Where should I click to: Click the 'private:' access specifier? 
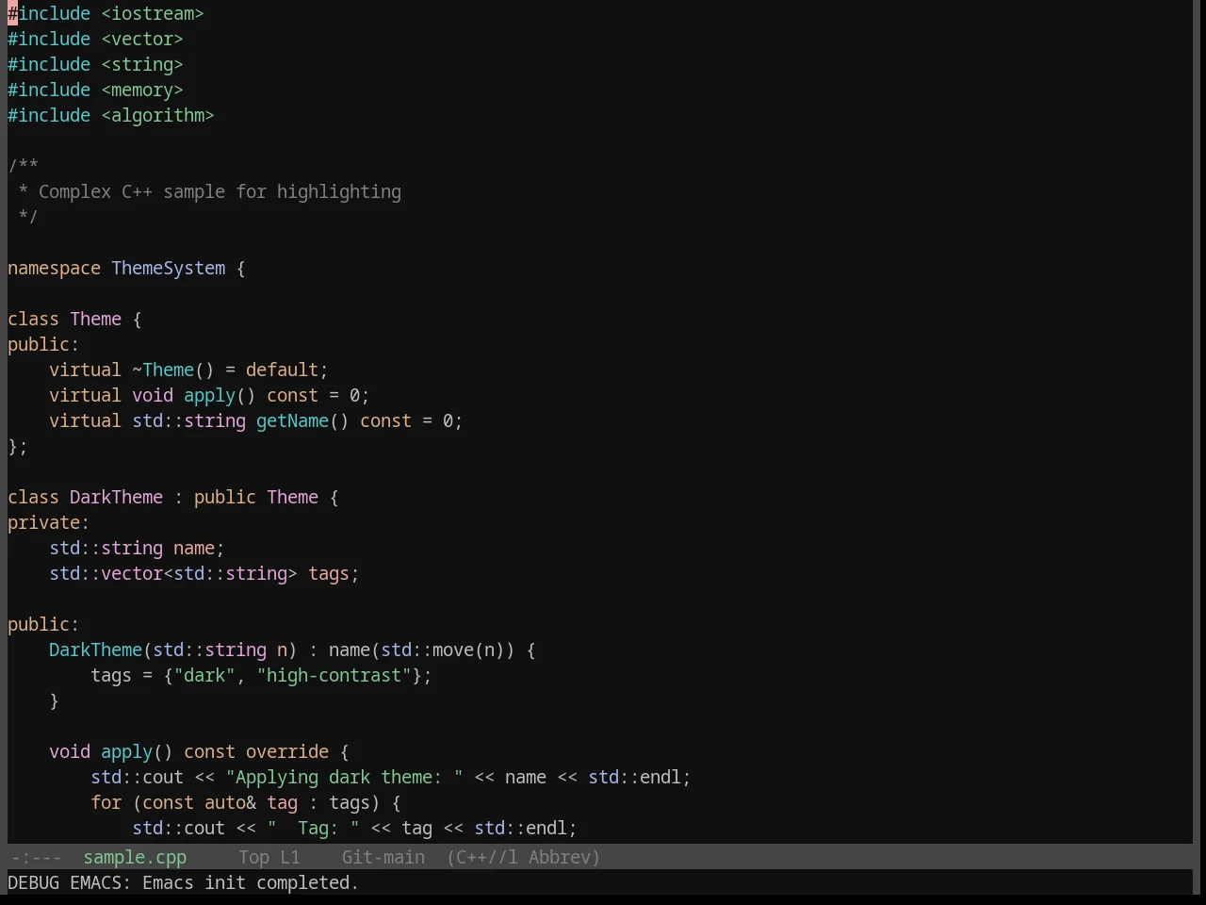click(48, 522)
